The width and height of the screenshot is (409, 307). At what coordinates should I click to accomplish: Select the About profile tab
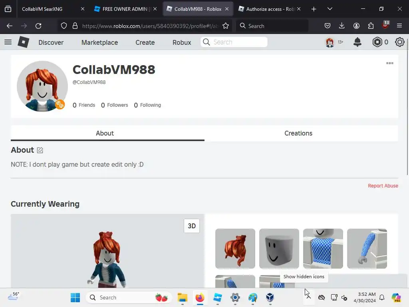tap(107, 133)
